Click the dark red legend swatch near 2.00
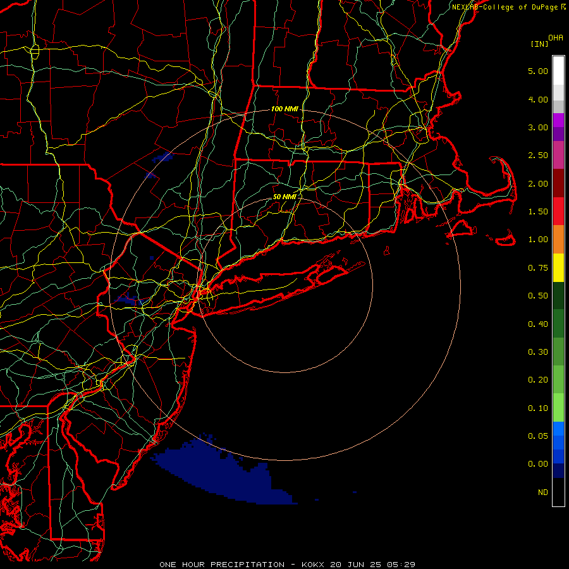The image size is (569, 569). pyautogui.click(x=558, y=183)
